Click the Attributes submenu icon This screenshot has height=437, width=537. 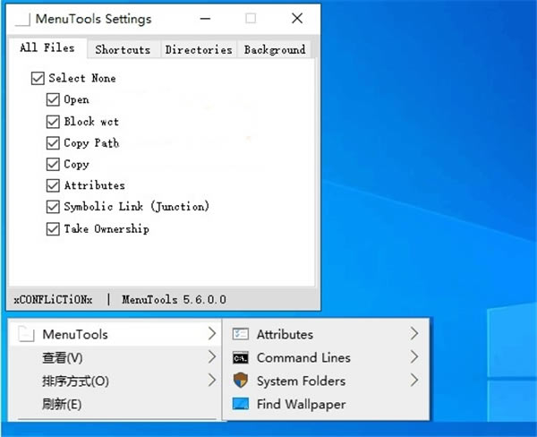(x=241, y=333)
